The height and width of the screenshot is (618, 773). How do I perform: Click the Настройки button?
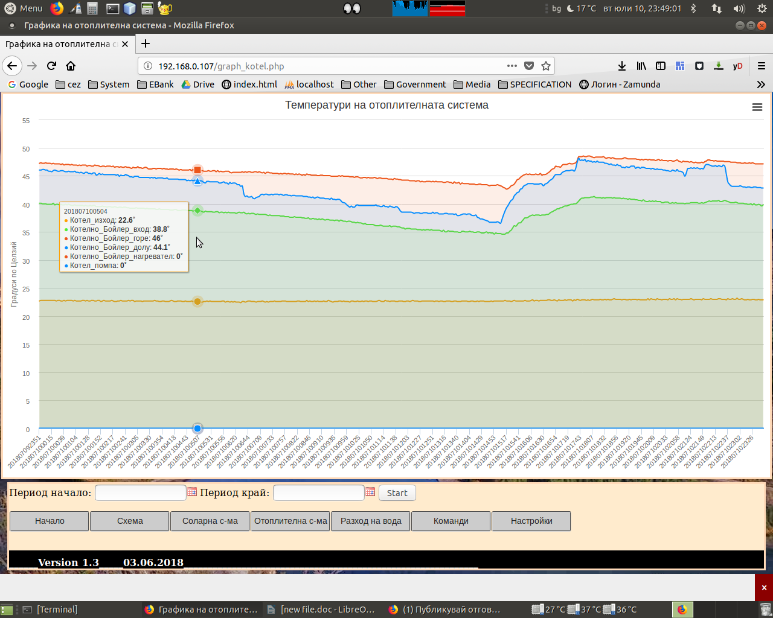click(x=531, y=521)
